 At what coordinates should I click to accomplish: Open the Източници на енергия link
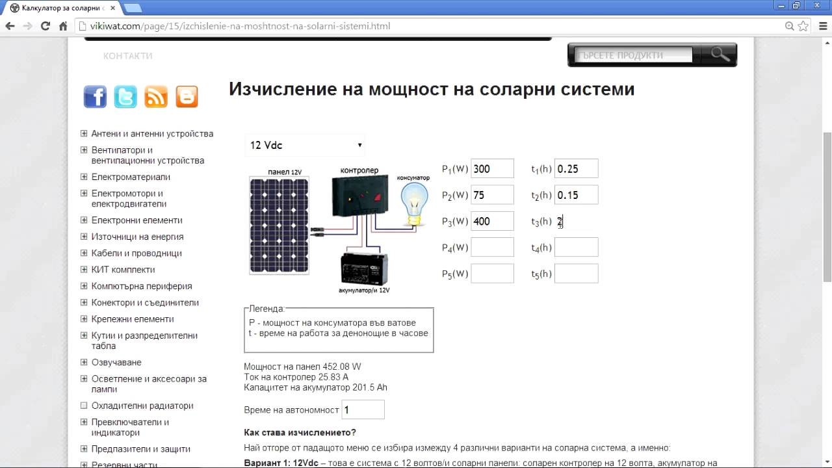pyautogui.click(x=138, y=237)
